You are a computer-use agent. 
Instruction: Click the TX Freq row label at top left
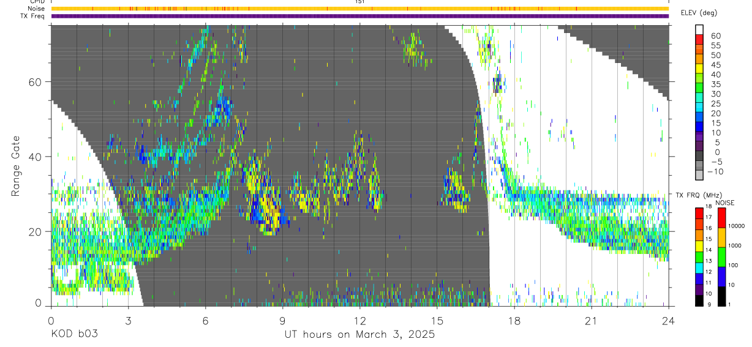pos(34,16)
